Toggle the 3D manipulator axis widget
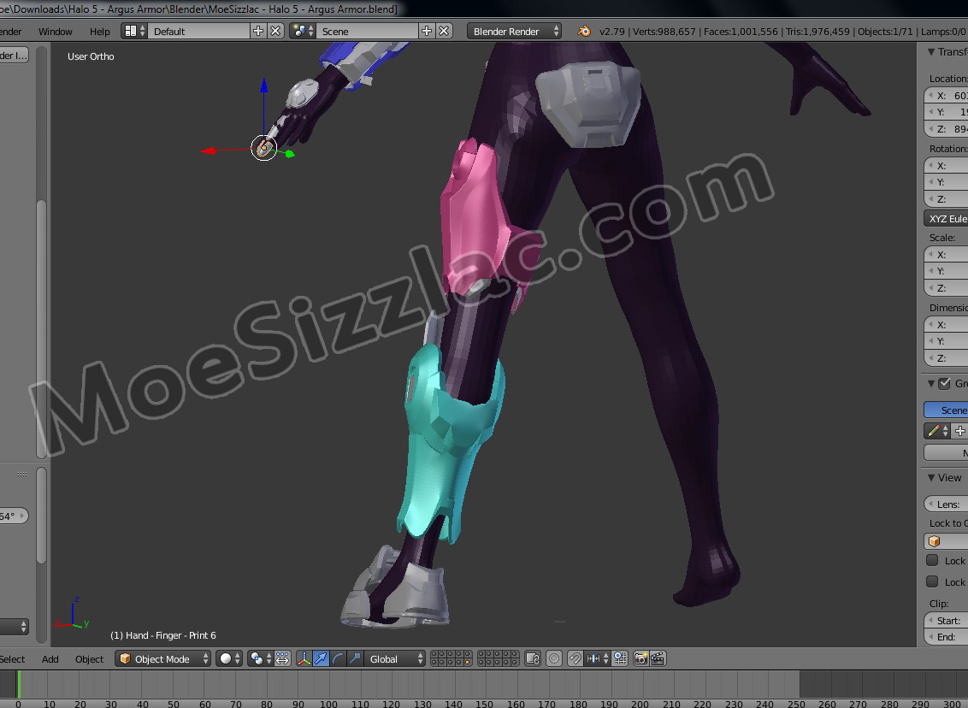The width and height of the screenshot is (968, 708). pyautogui.click(x=304, y=658)
